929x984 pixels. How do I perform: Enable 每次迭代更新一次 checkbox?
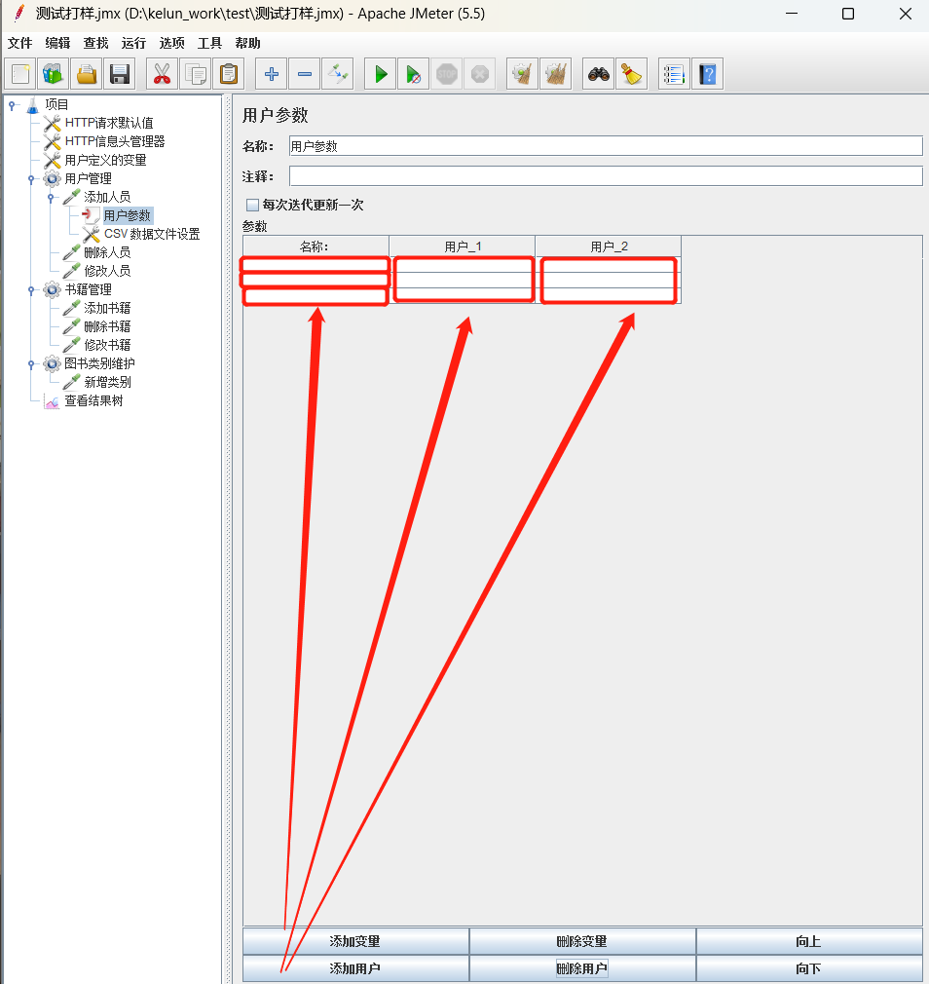(x=253, y=205)
